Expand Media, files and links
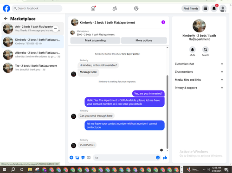Viewport: 232px width, 173px height. click(199, 80)
